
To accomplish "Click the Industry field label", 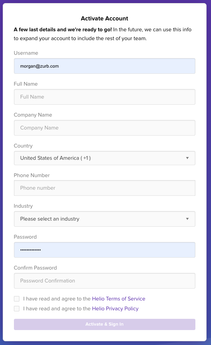I will pyautogui.click(x=23, y=206).
